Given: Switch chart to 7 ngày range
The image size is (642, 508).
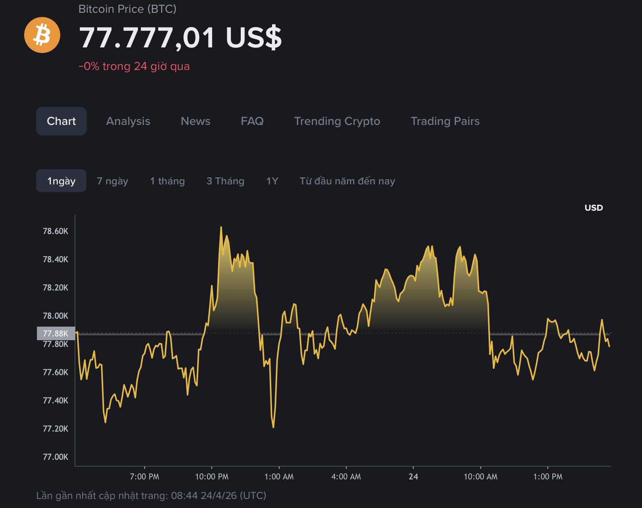Looking at the screenshot, I should 113,181.
